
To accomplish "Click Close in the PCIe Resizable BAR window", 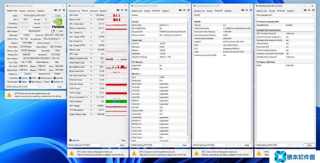I will pos(309,145).
